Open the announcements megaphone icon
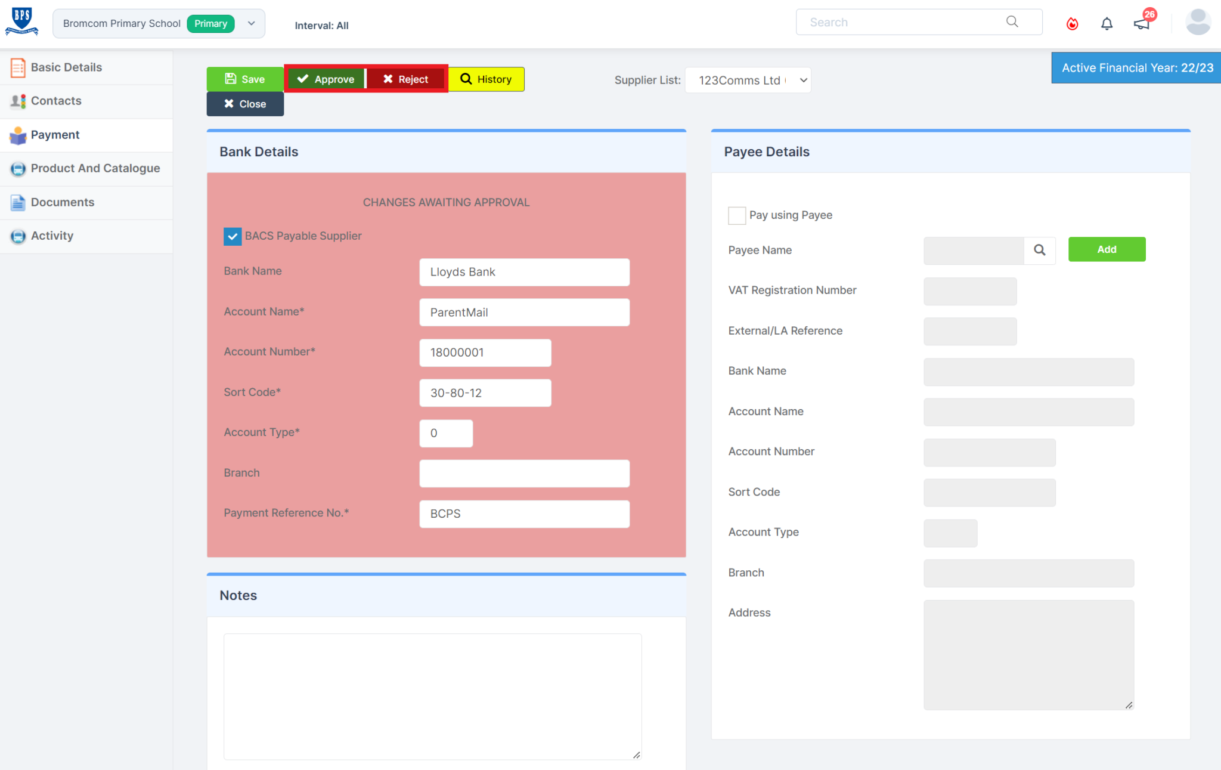Screen dimensions: 1221x770 1141,24
